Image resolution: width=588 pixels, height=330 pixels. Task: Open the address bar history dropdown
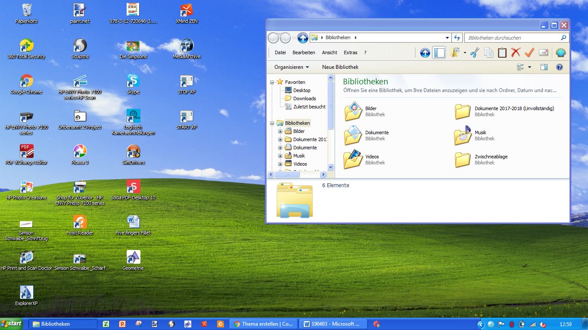(447, 38)
